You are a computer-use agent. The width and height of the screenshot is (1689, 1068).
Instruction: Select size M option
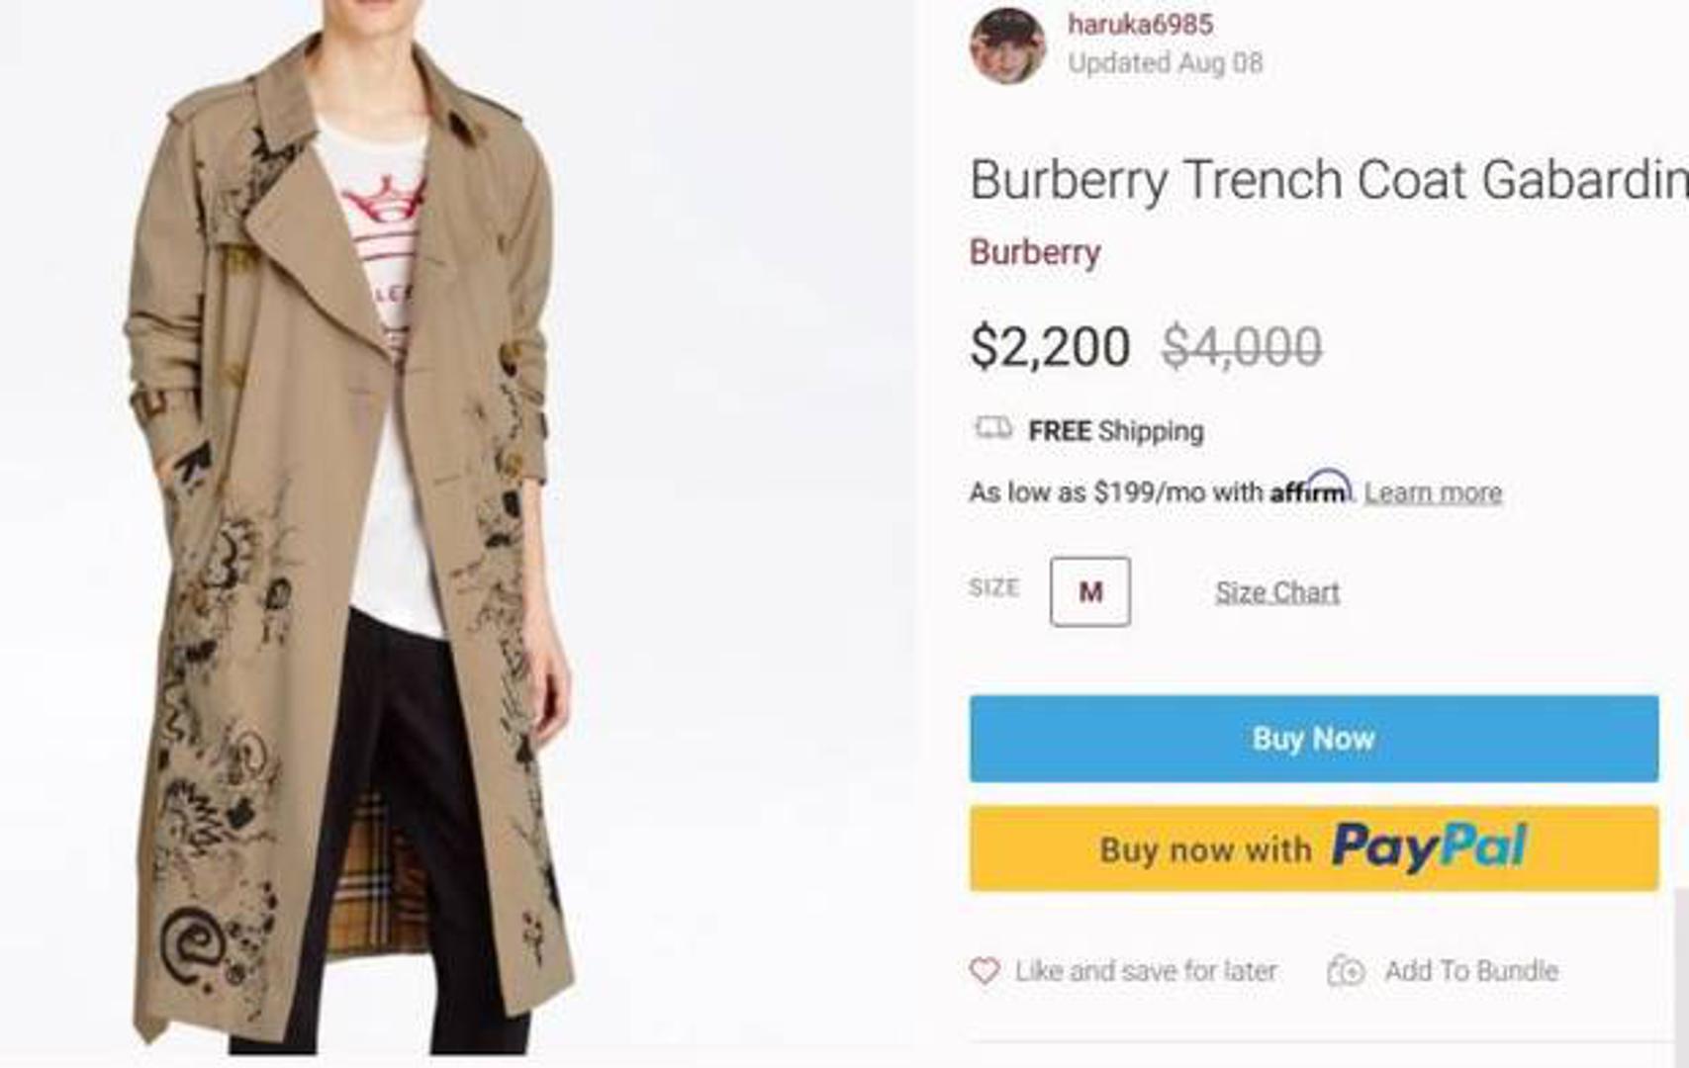coord(1089,591)
